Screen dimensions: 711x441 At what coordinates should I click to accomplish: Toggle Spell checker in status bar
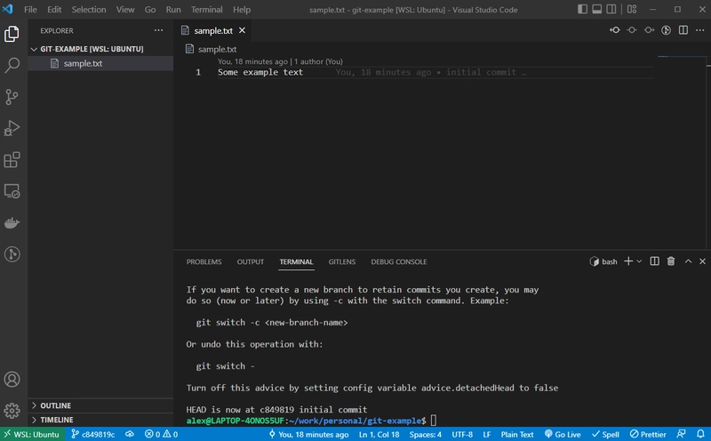pos(605,434)
